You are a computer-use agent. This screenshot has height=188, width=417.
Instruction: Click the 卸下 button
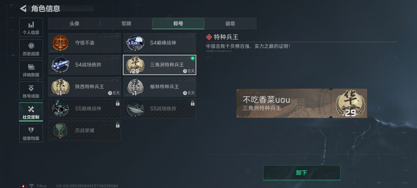[x=302, y=173]
